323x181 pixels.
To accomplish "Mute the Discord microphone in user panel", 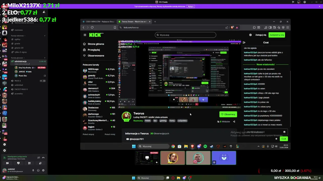I will [33, 170].
